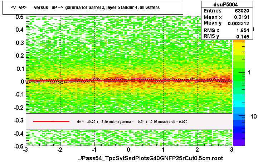Click x-axis label 2
Screen dimensions: 258x162
[197, 150]
